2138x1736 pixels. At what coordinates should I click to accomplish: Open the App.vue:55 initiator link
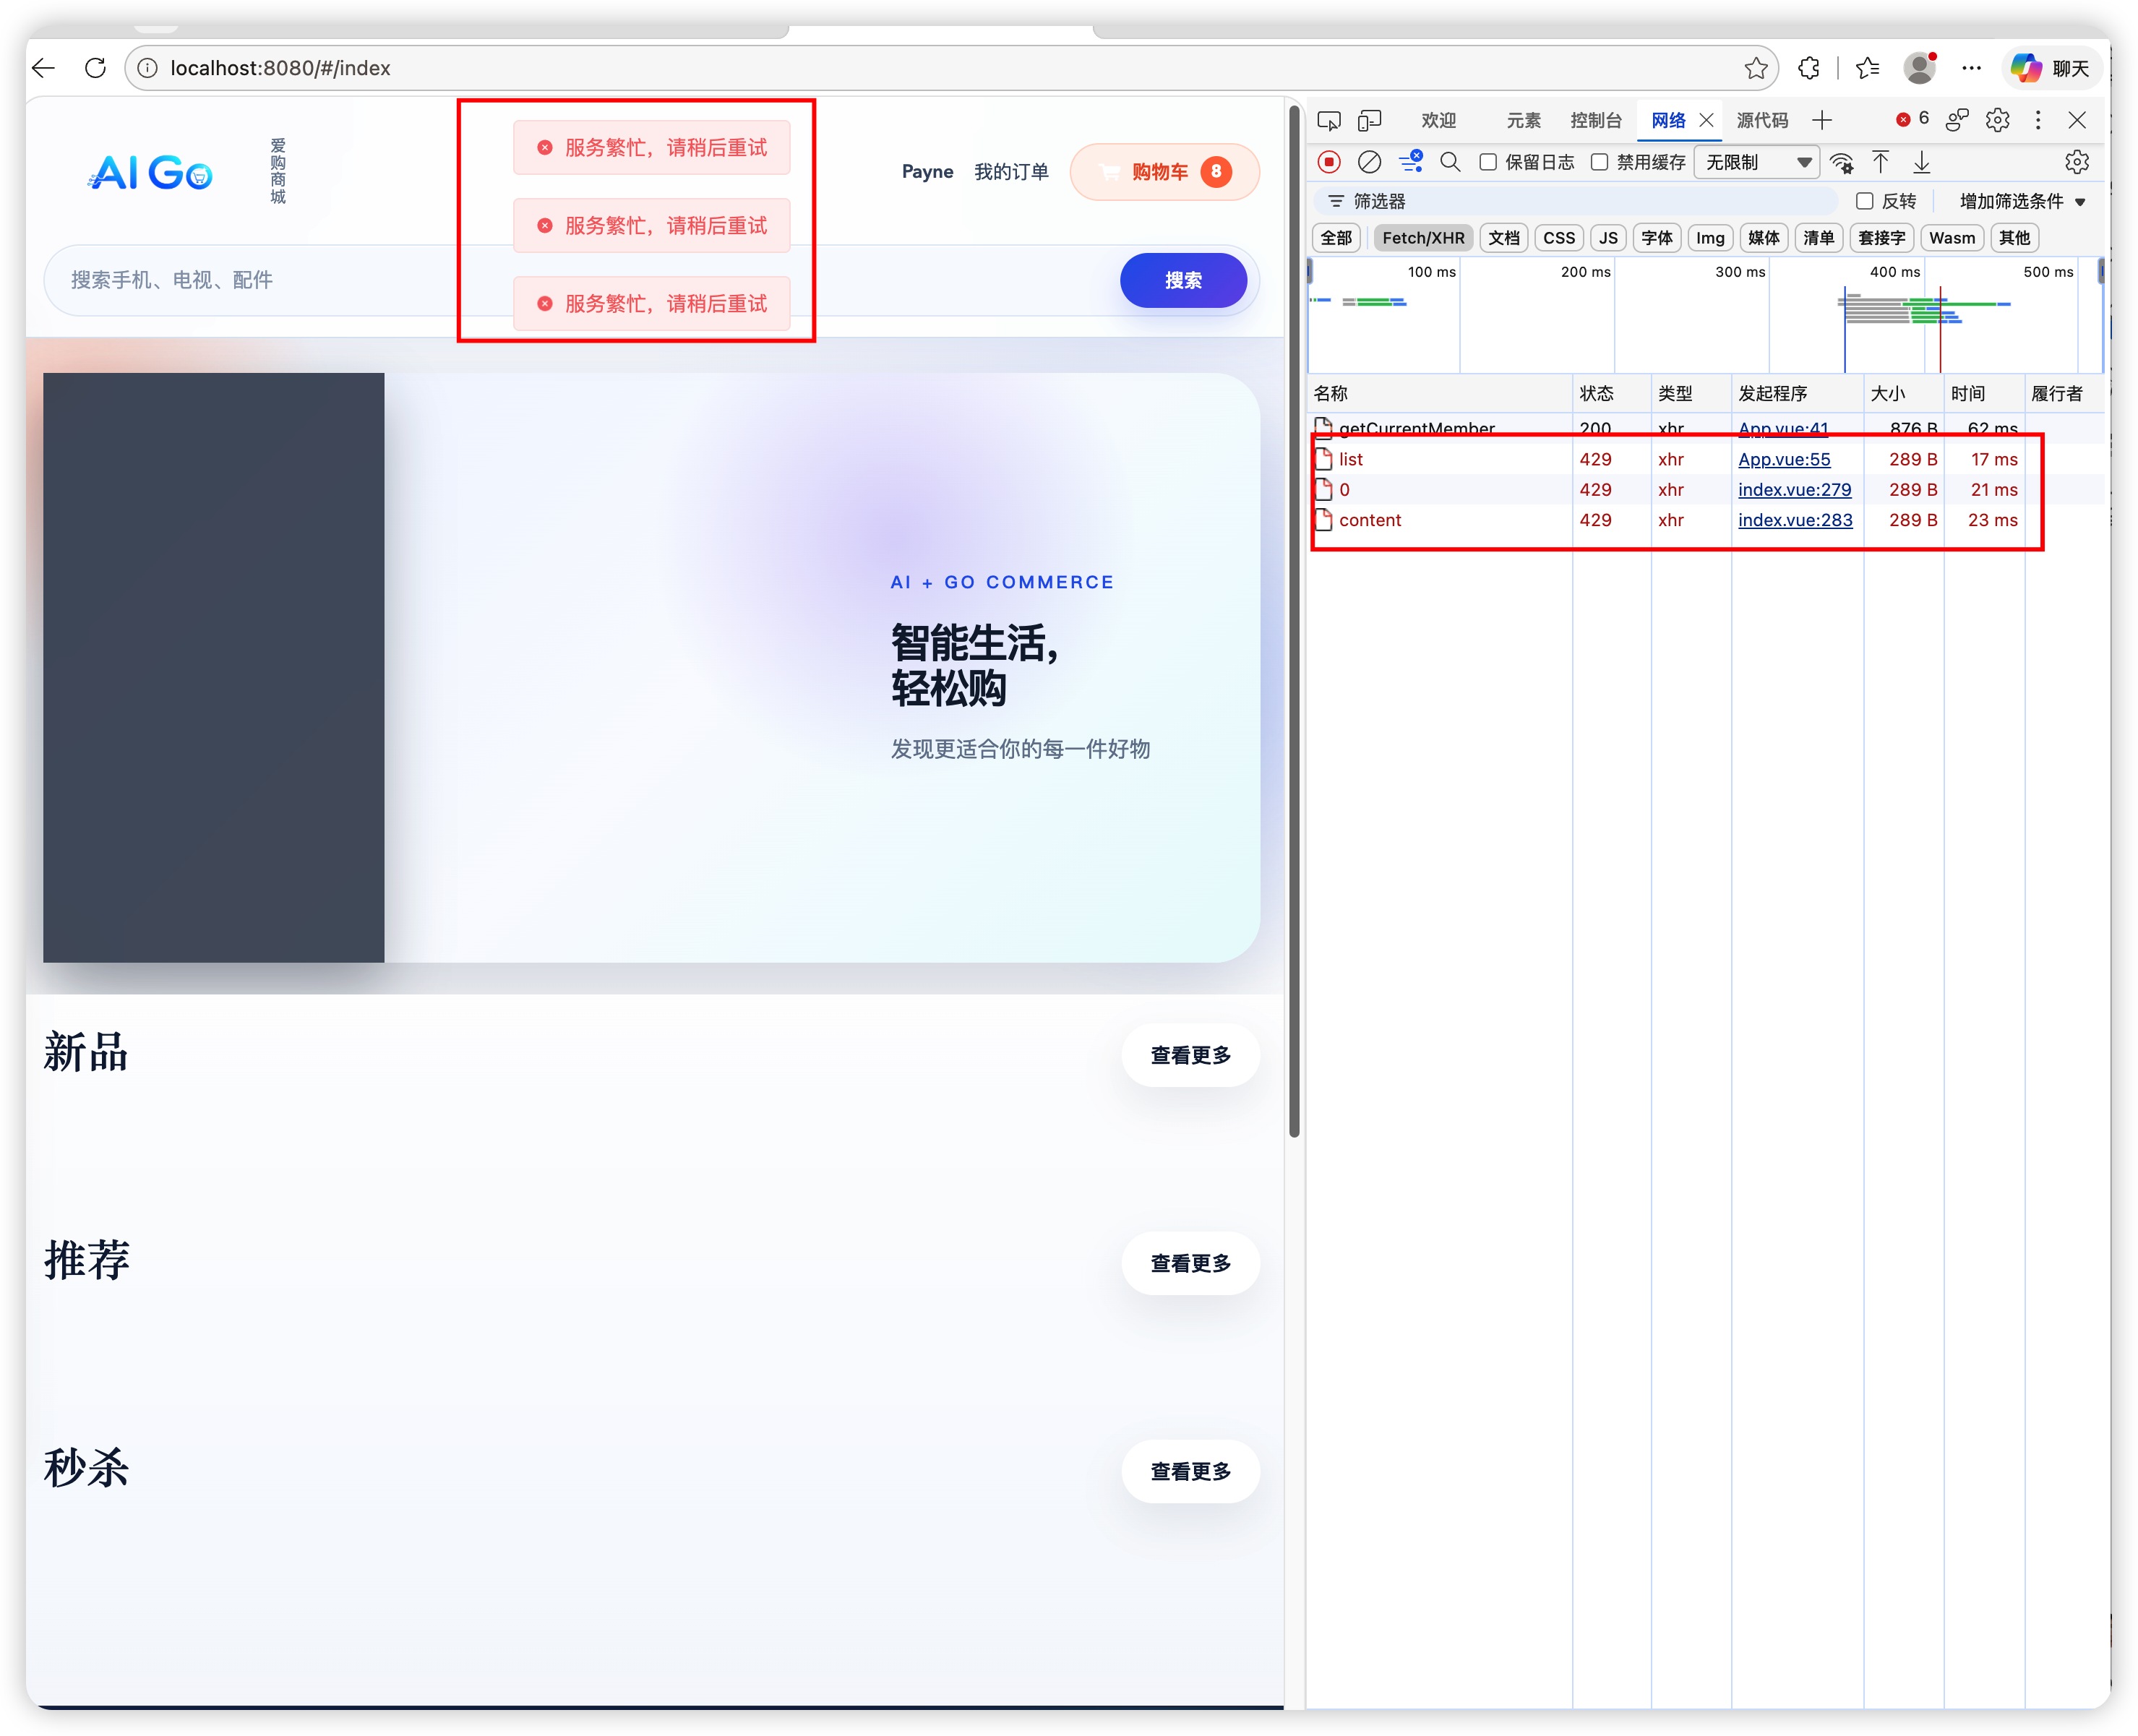pos(1784,459)
